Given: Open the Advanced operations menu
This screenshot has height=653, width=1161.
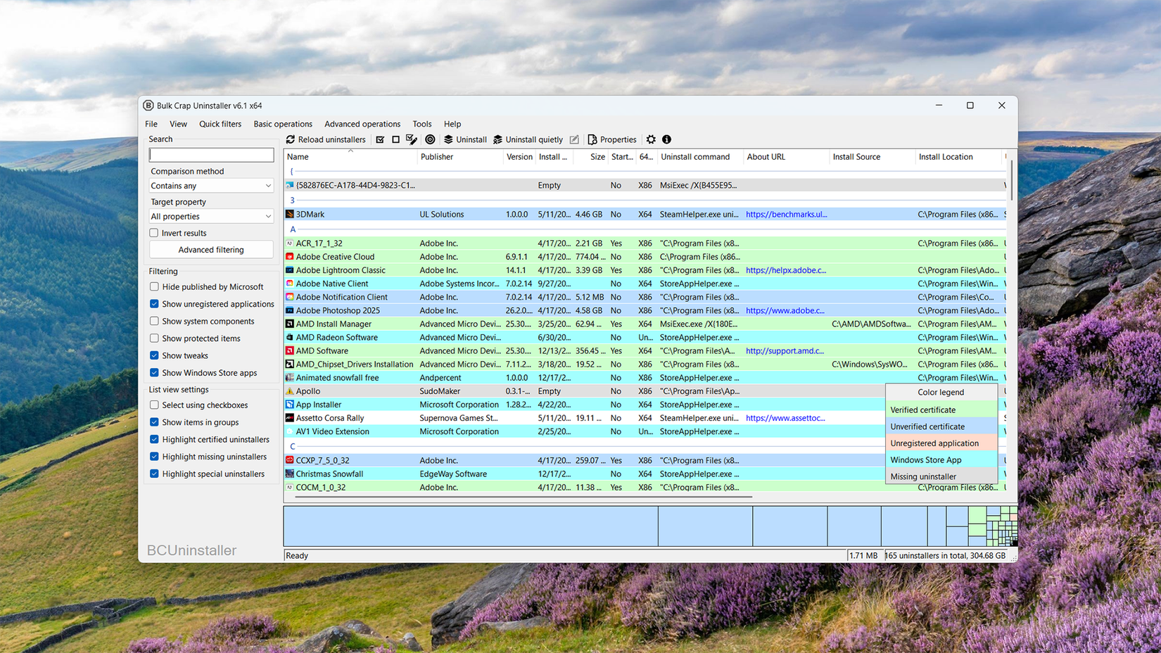Looking at the screenshot, I should (x=362, y=124).
